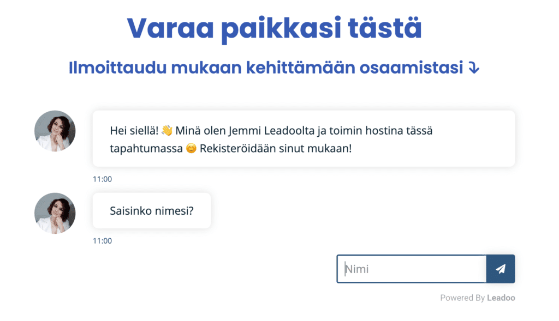Click the heading "Varaa paikkasi tästä"
The image size is (559, 321).
[x=274, y=27]
